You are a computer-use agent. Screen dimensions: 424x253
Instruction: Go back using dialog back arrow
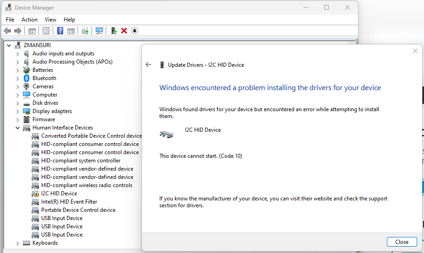pos(148,65)
